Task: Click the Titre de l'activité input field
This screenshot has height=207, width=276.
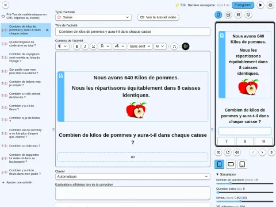Action: (x=133, y=32)
